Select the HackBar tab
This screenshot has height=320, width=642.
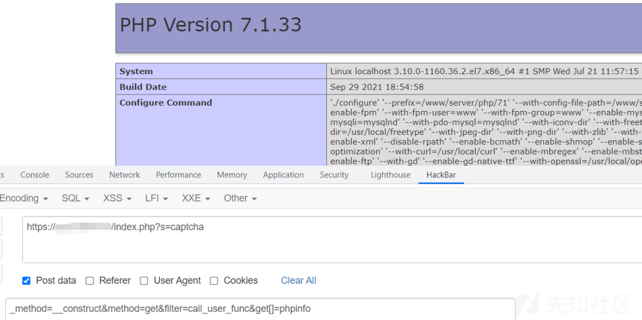pyautogui.click(x=441, y=175)
